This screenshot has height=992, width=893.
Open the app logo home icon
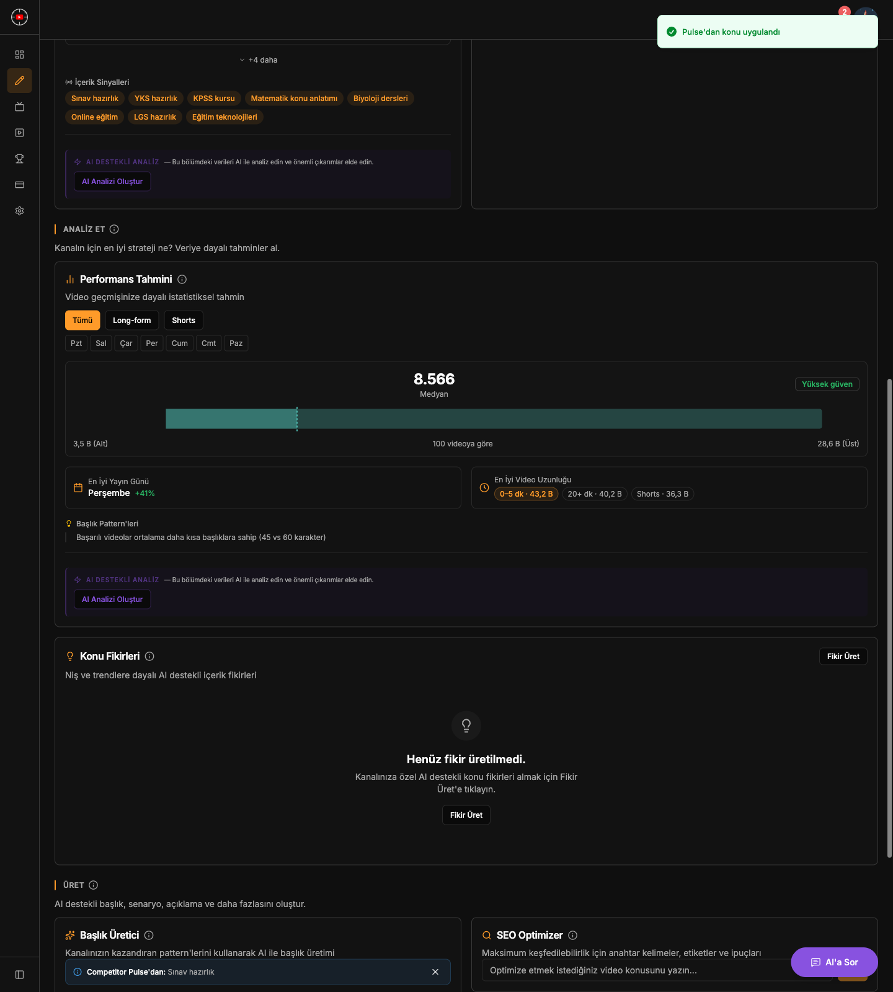[20, 17]
